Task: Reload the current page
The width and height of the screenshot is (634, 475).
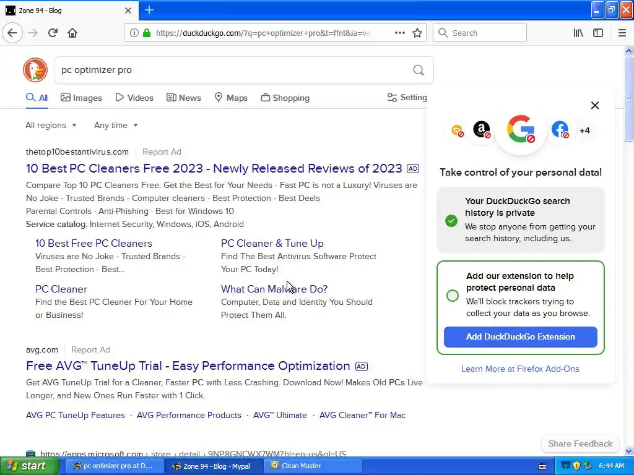Action: point(53,33)
